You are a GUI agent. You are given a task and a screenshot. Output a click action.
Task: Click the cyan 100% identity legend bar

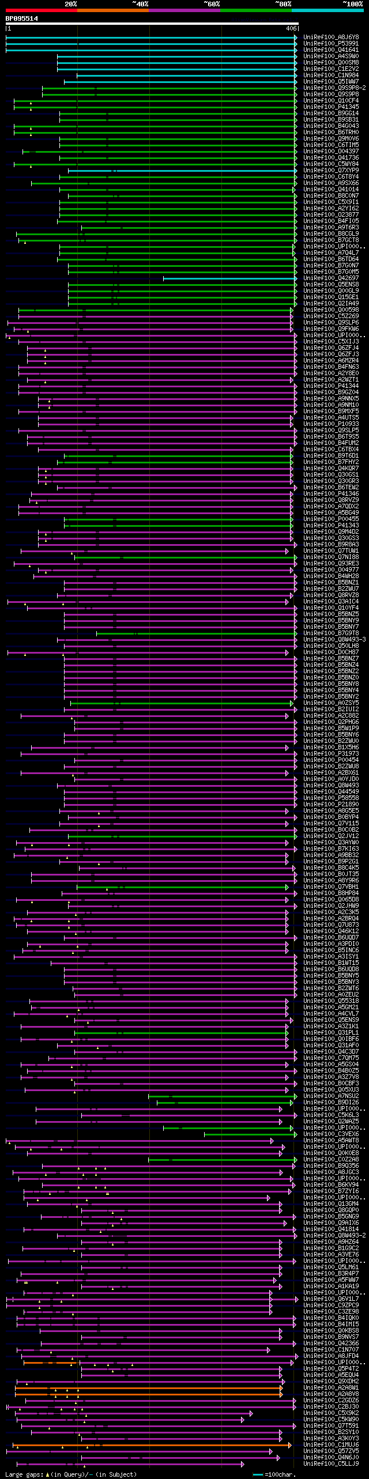[327, 10]
